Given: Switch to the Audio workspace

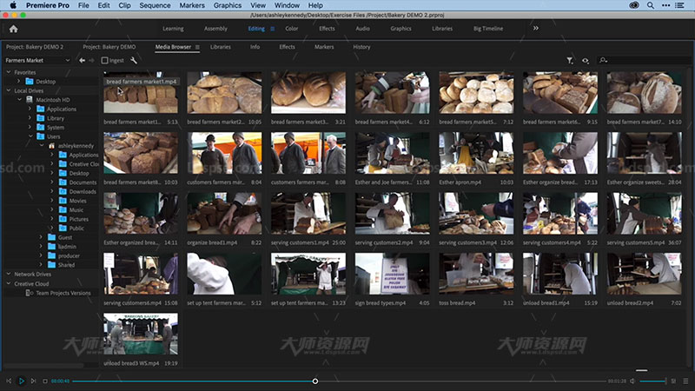Looking at the screenshot, I should coord(362,29).
